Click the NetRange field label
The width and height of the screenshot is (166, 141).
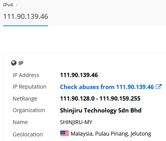[x=25, y=99]
